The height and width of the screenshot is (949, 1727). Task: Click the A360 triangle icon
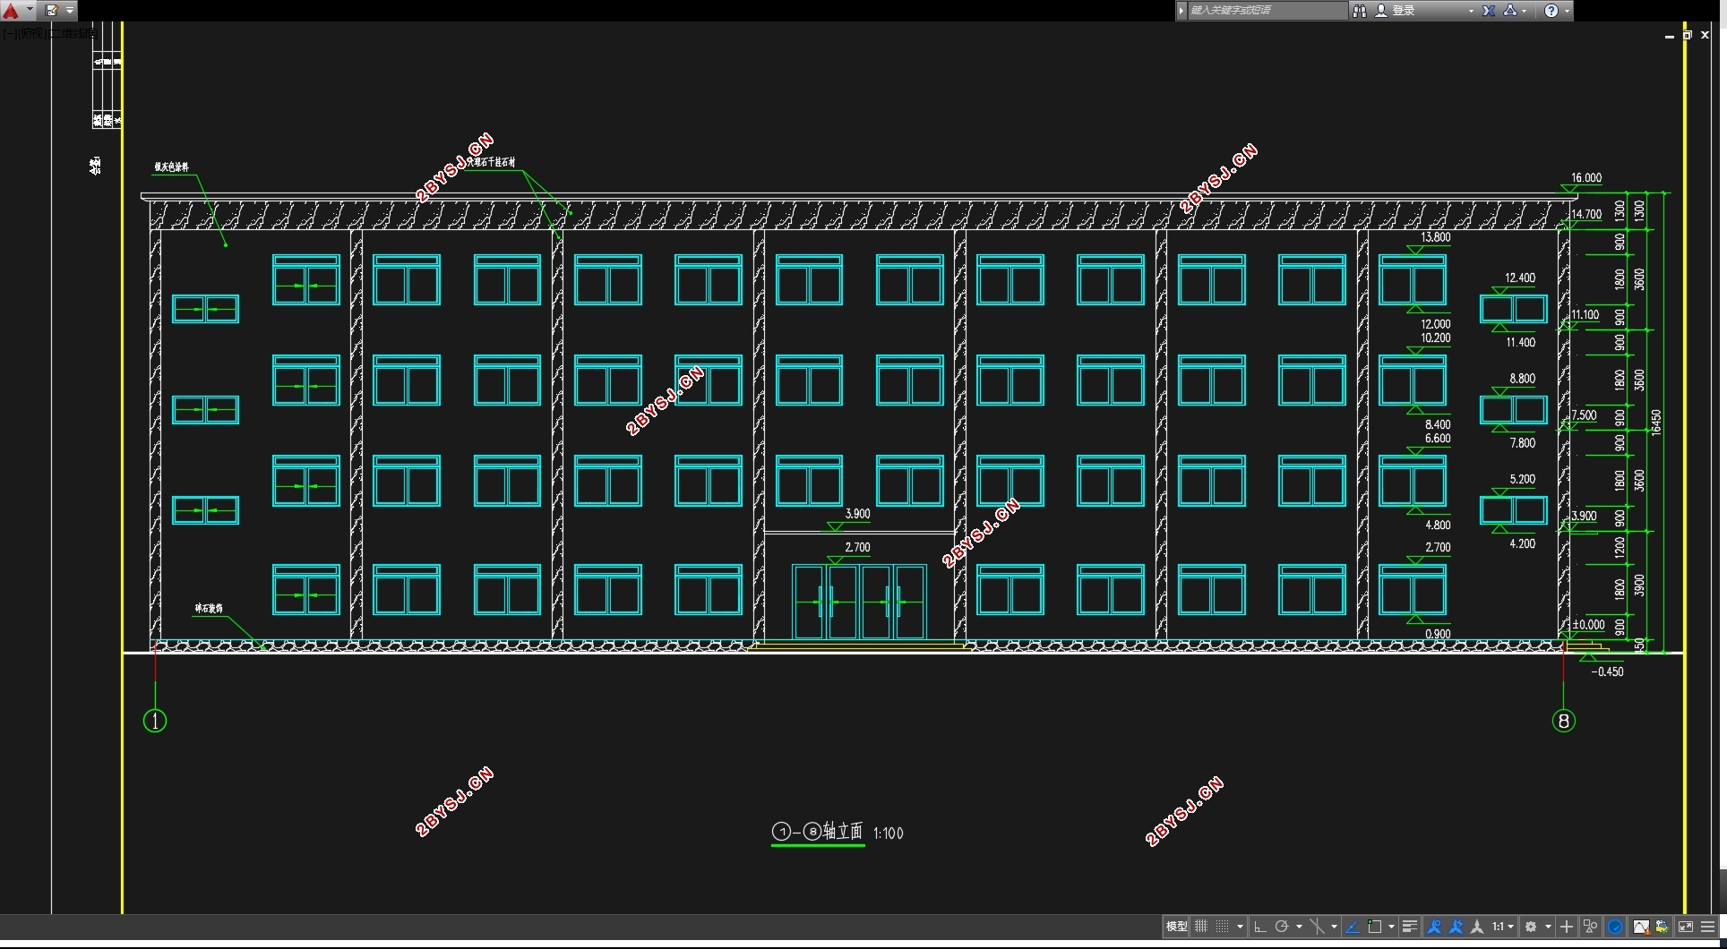coord(1510,11)
